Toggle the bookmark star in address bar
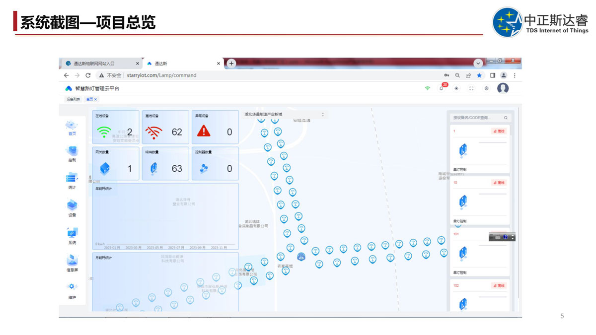 [479, 75]
